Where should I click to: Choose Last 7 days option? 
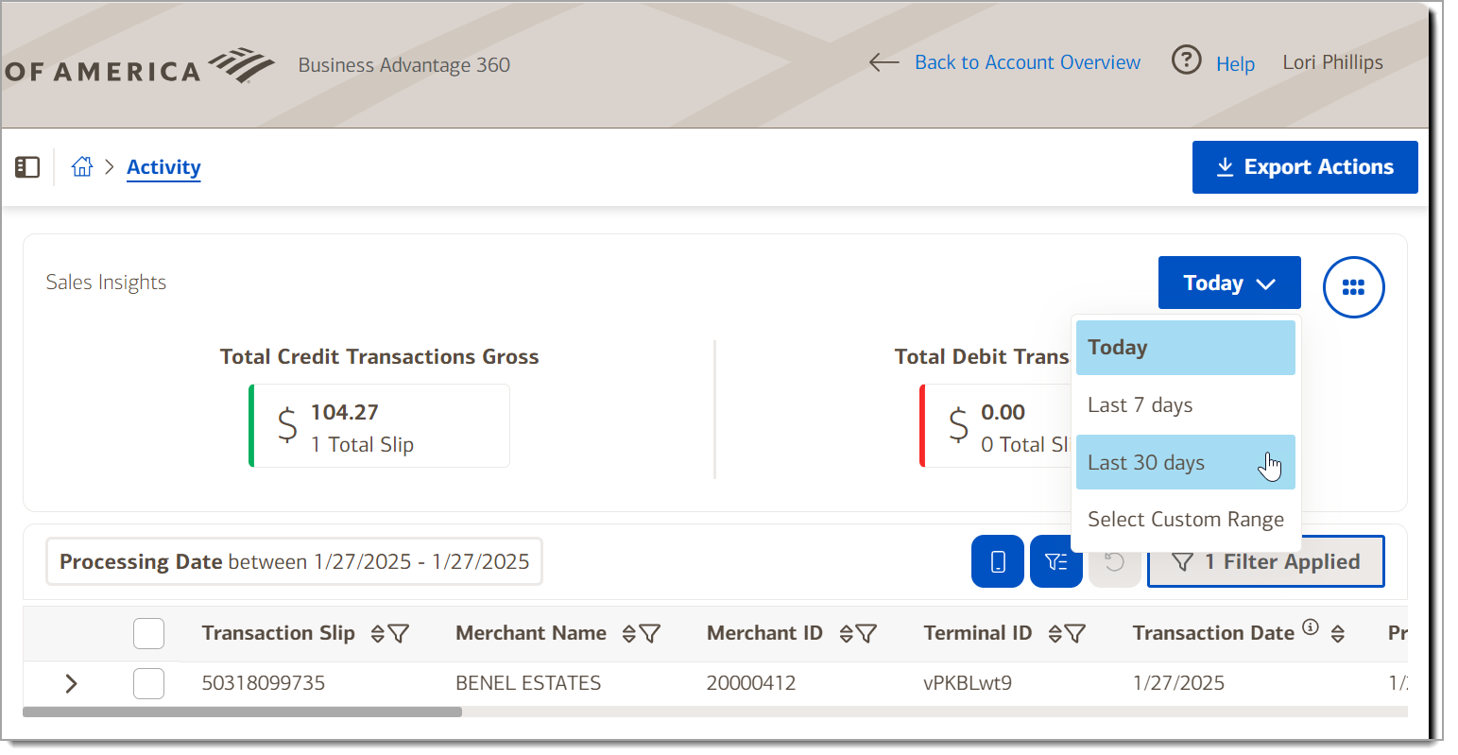coord(1186,405)
